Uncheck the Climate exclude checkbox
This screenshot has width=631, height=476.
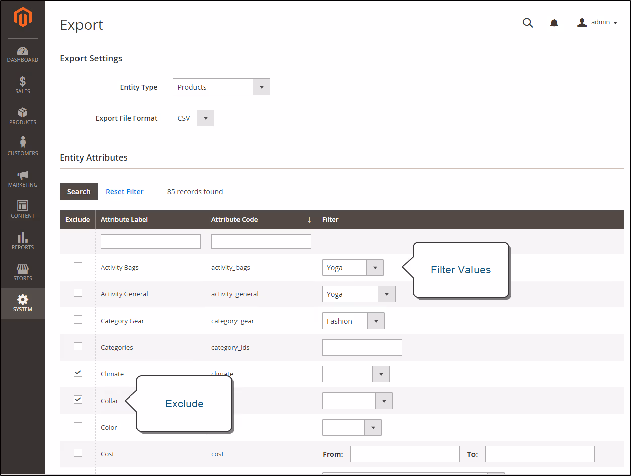click(77, 372)
